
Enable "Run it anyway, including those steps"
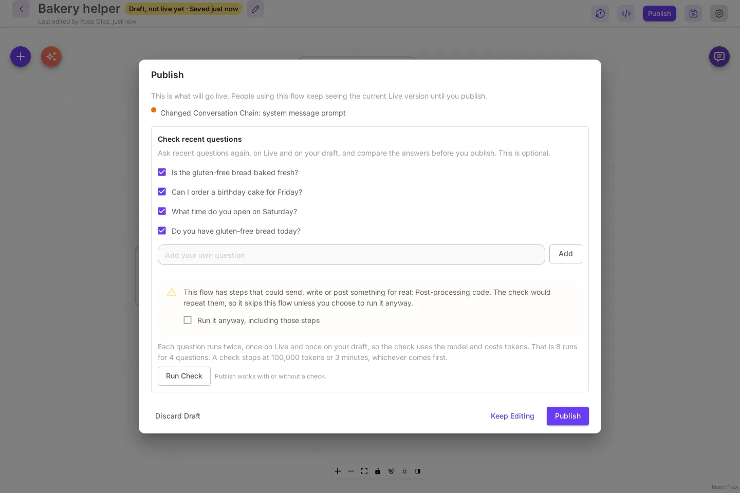(188, 320)
